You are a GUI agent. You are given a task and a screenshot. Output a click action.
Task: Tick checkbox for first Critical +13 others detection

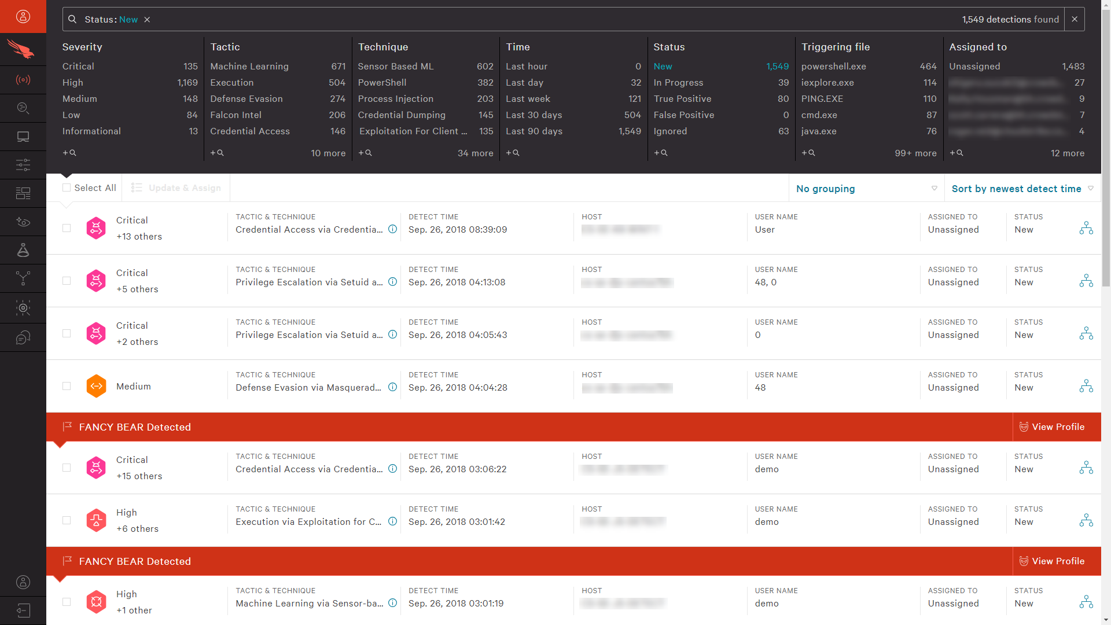[67, 228]
